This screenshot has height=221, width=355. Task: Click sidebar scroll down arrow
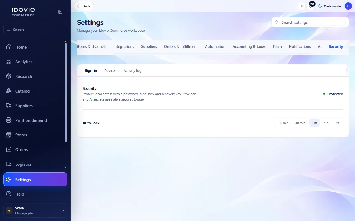[66, 167]
